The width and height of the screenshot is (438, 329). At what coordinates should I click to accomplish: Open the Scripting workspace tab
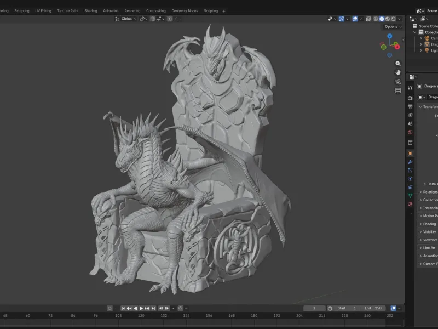[211, 11]
